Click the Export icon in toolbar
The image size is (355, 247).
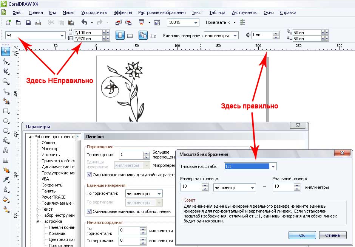tap(128, 22)
